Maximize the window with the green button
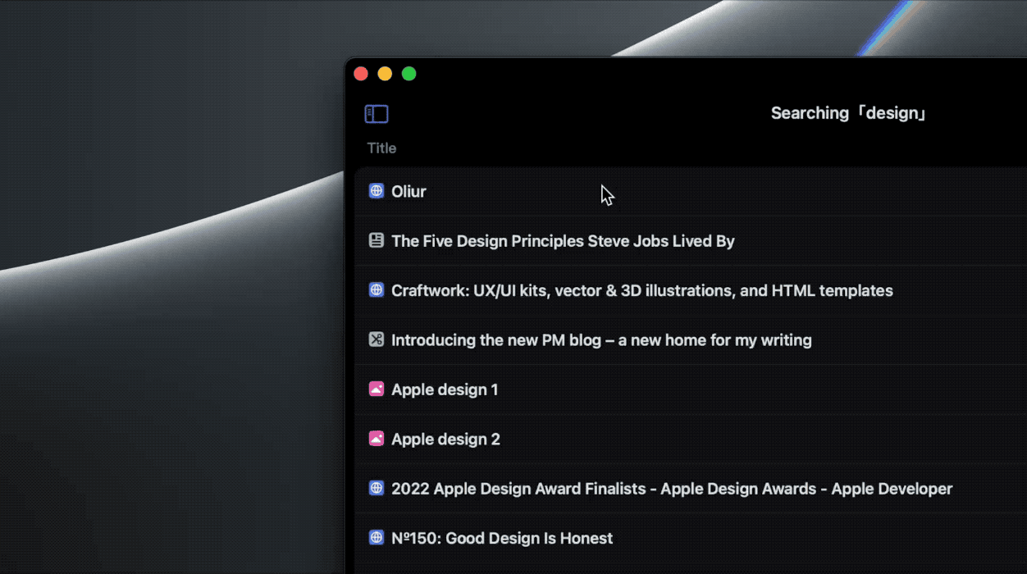This screenshot has width=1027, height=574. (409, 74)
